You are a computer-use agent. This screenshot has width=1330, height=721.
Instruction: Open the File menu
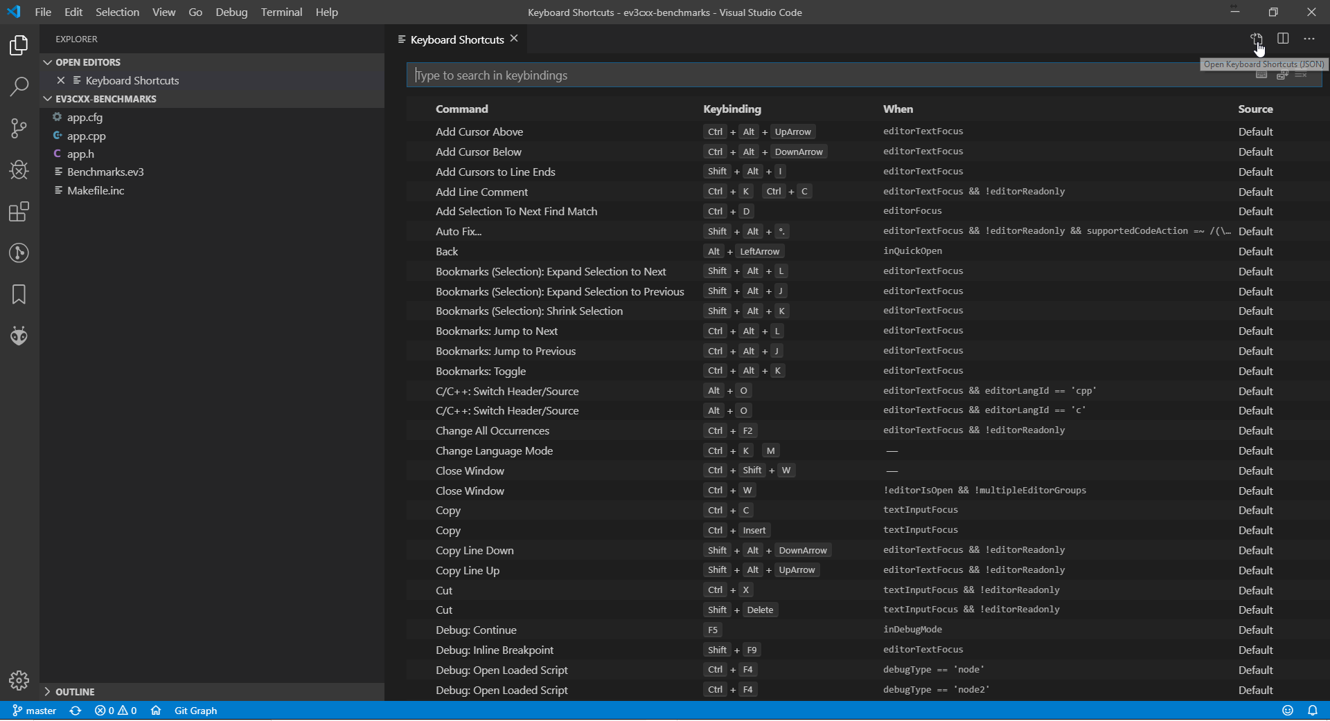click(x=43, y=12)
